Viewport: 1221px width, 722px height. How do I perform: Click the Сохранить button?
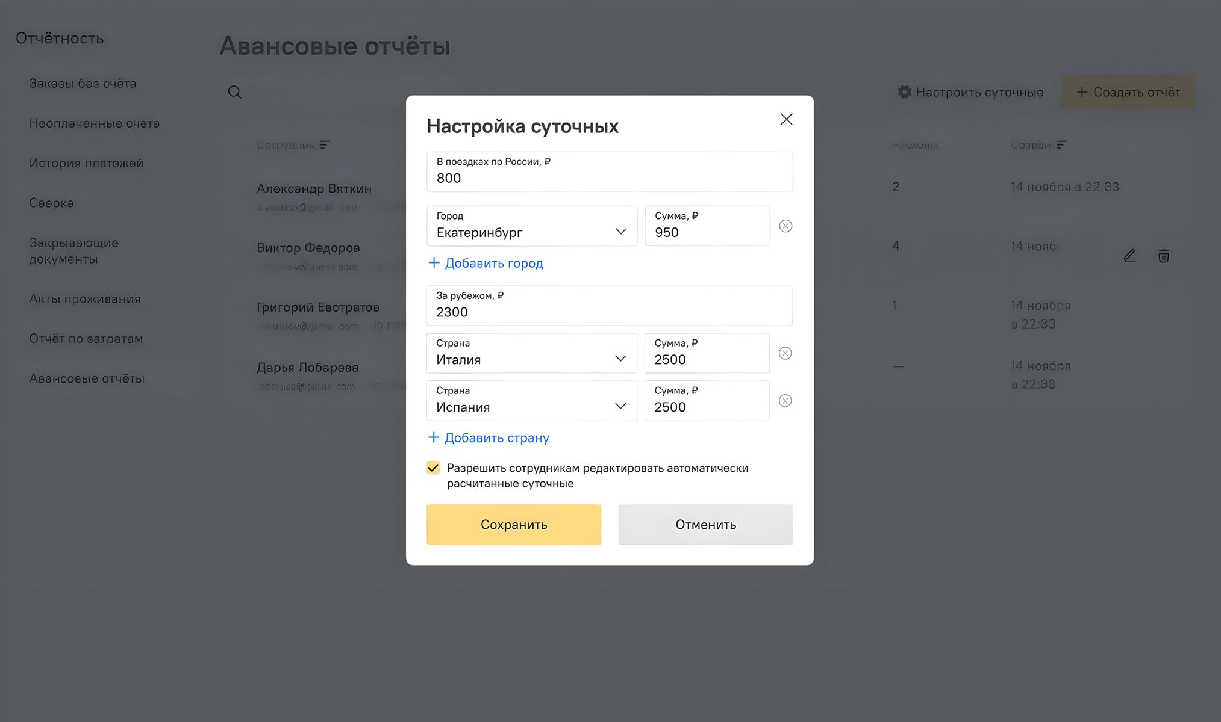point(514,524)
